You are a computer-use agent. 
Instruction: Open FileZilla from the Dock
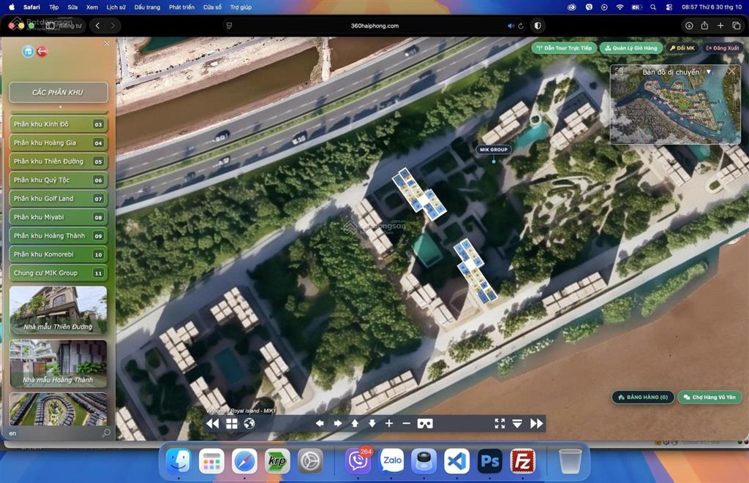(522, 461)
